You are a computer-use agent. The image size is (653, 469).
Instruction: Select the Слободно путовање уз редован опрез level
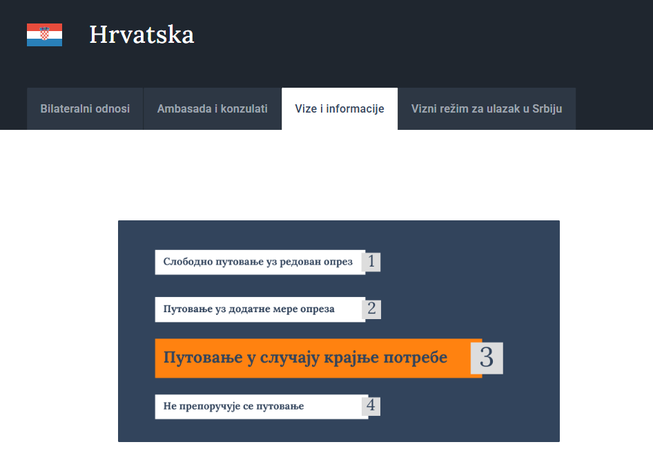tap(259, 262)
